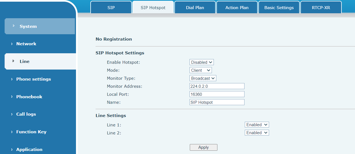Select the SIP Hotspot tab

click(153, 7)
